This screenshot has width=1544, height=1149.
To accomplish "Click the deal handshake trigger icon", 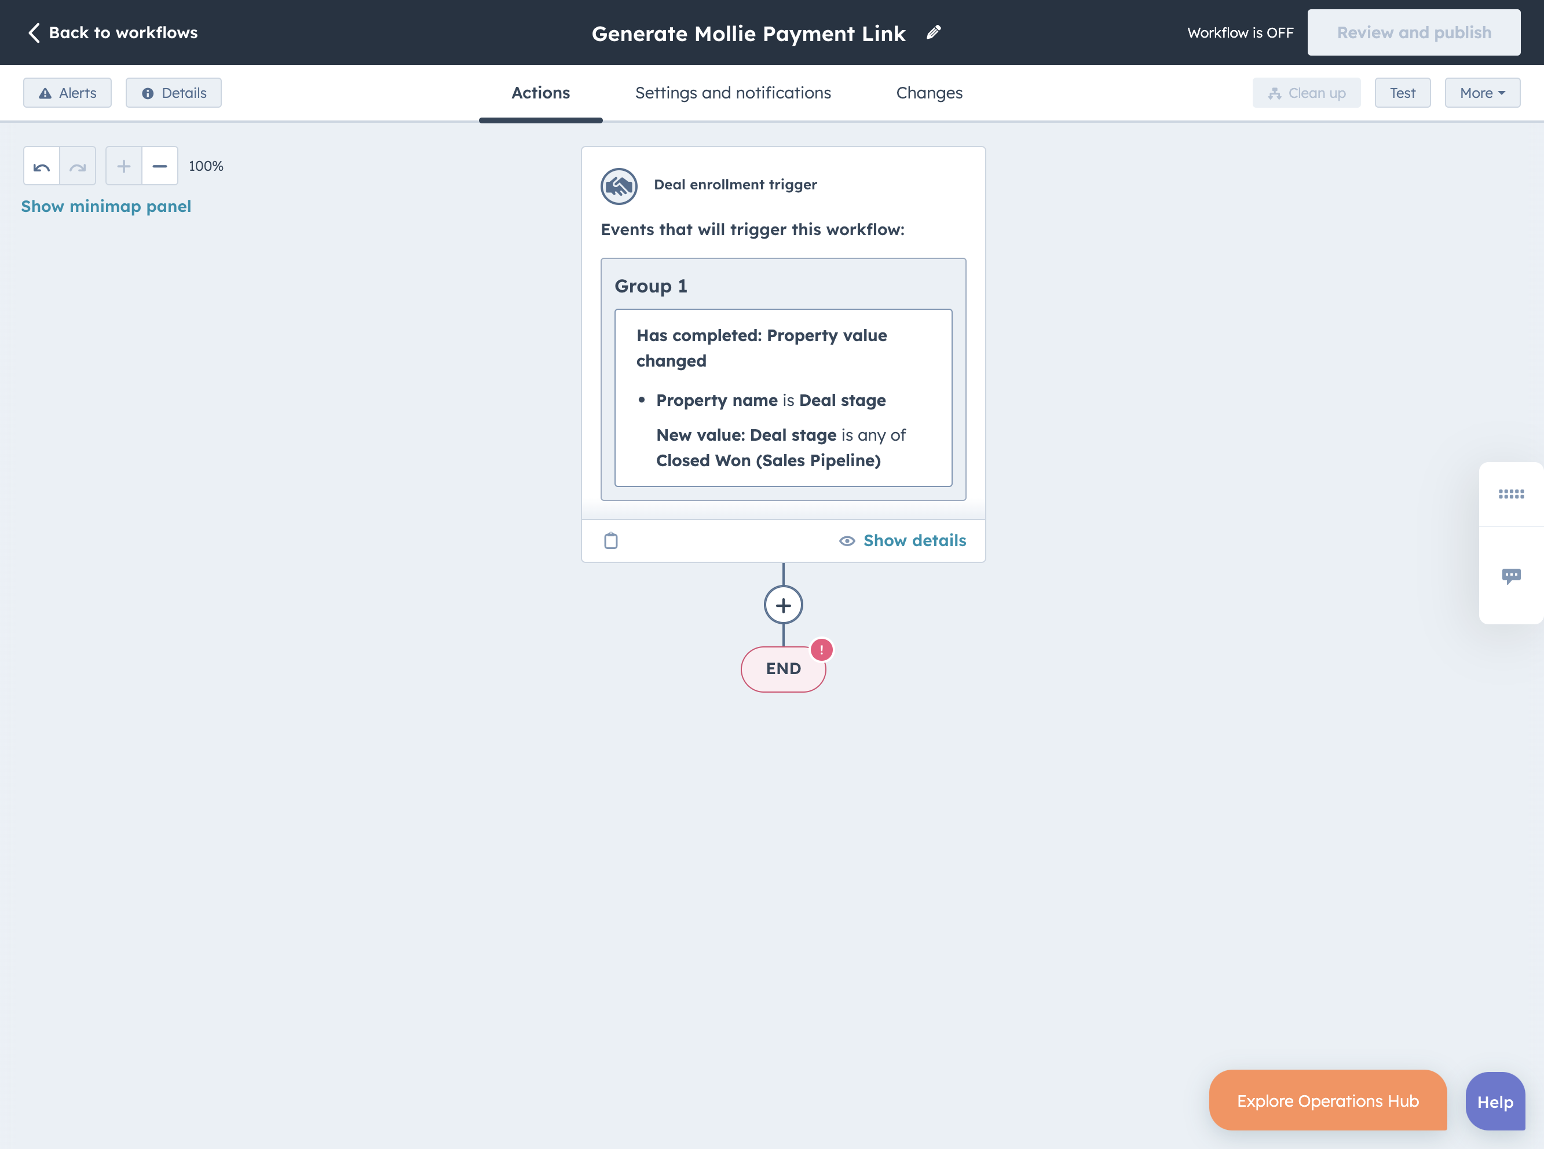I will (619, 186).
